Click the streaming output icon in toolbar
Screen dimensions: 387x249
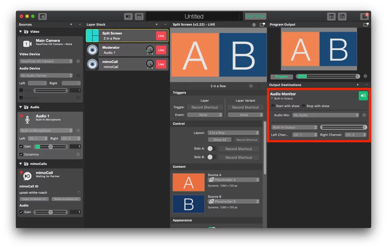click(x=128, y=17)
